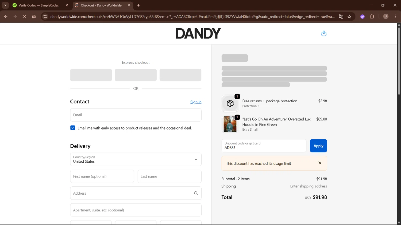This screenshot has width=401, height=225.
Task: Stop page loading with X button
Action: [x=24, y=17]
